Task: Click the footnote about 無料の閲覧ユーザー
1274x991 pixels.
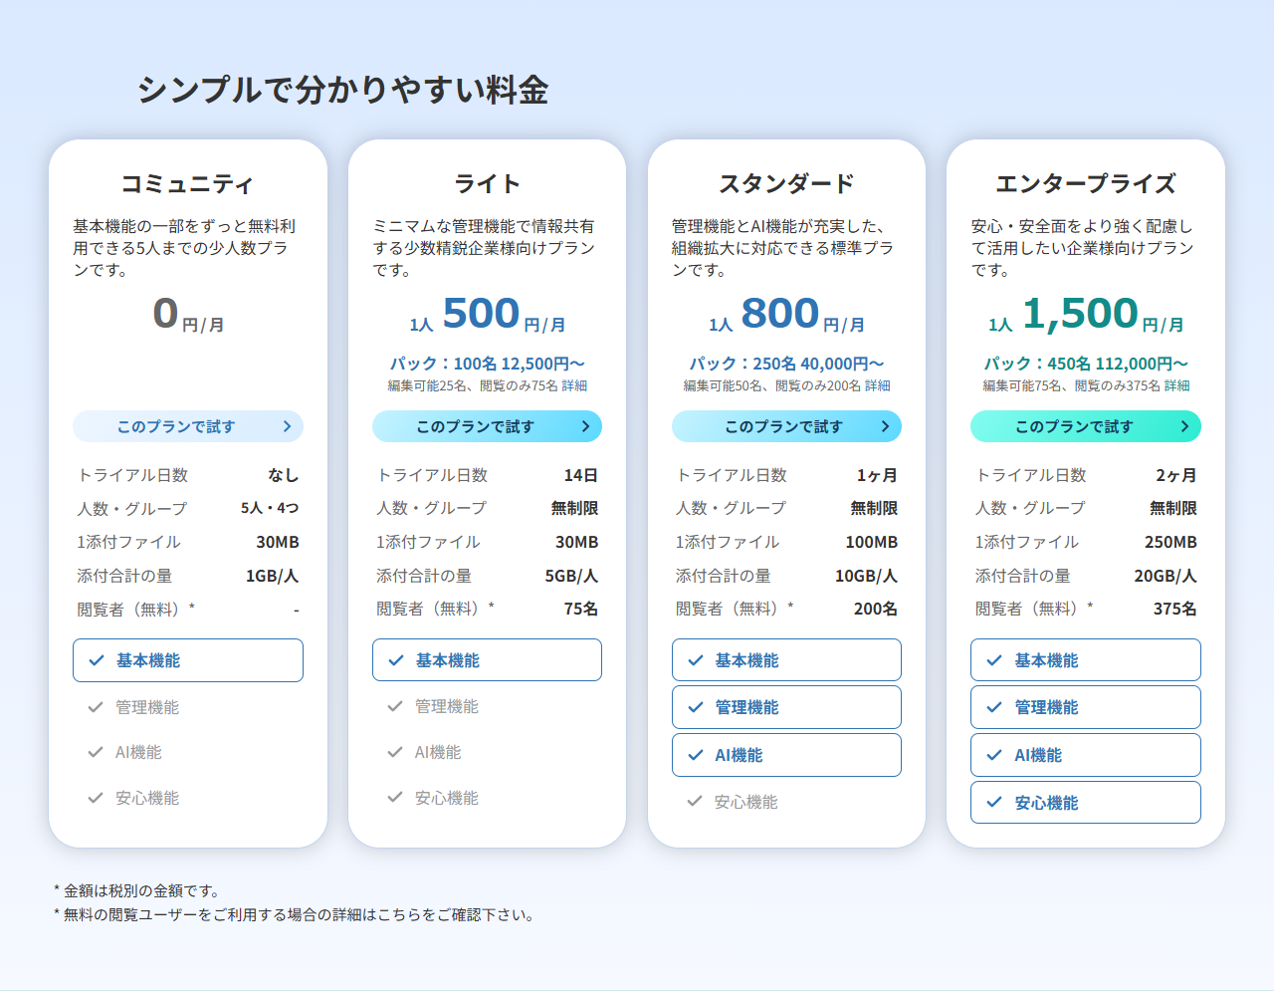Action: pyautogui.click(x=295, y=914)
